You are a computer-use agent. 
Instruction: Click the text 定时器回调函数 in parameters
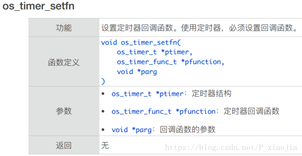click(x=251, y=111)
